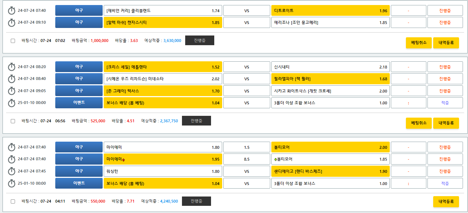Tick the checkbox for the 525,000 bet slip
The height and width of the screenshot is (213, 468).
pos(13,121)
